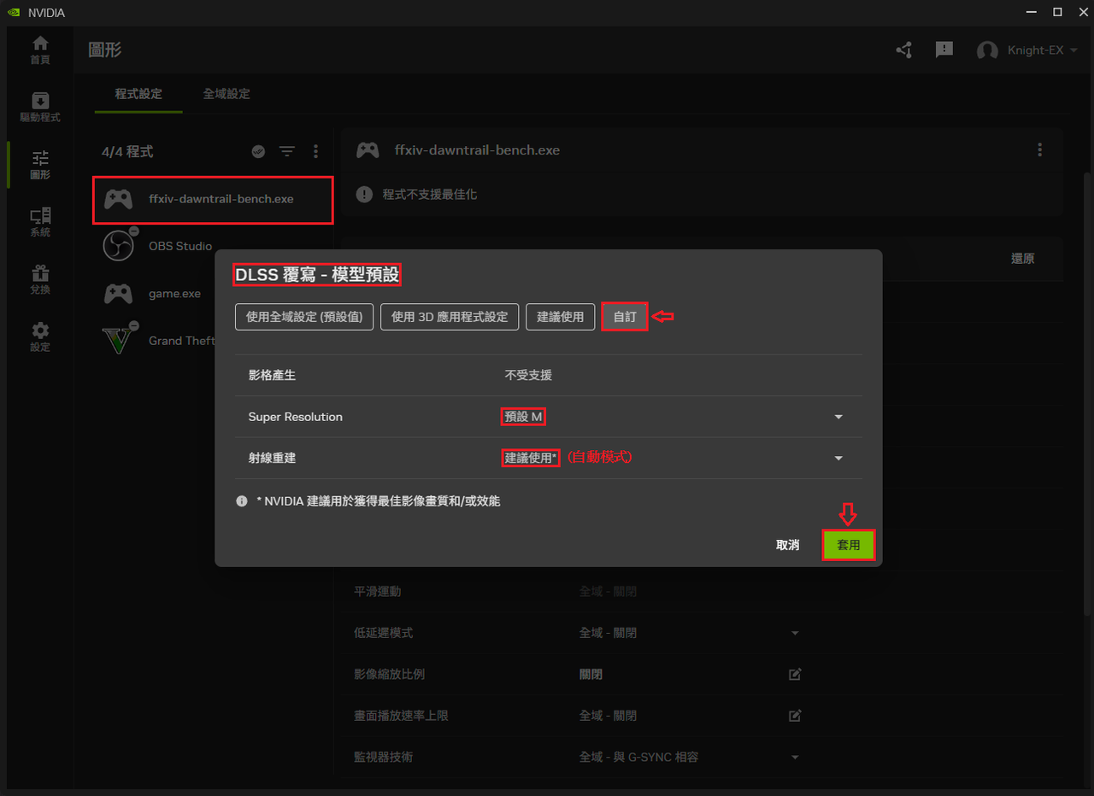Click the game.exe controller icon

point(118,294)
